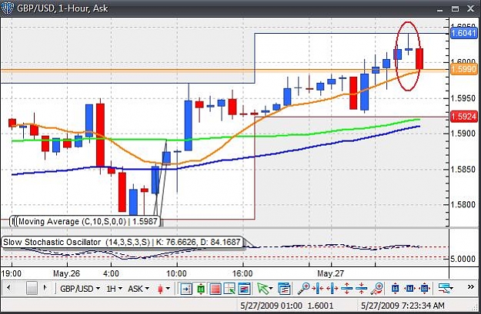Click the magnifier reset-zoom icon
The height and width of the screenshot is (314, 481).
coord(376,289)
